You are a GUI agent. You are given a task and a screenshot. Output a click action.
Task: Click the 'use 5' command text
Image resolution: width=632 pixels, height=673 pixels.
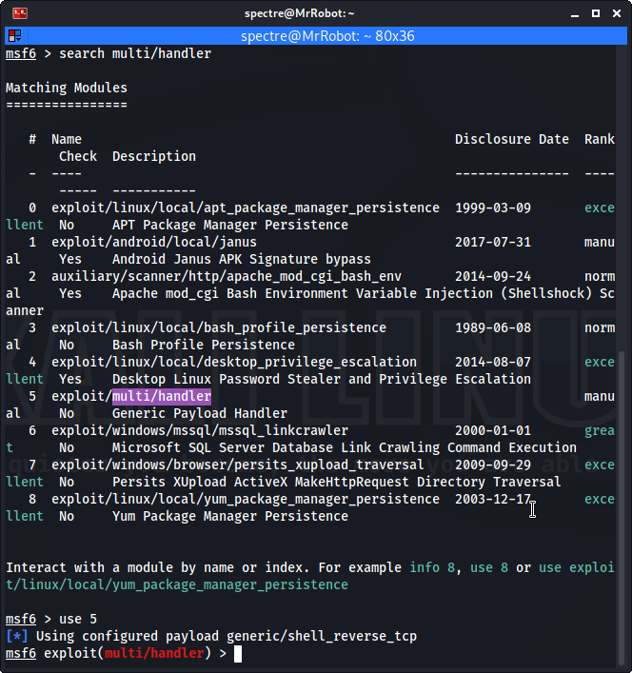[78, 620]
